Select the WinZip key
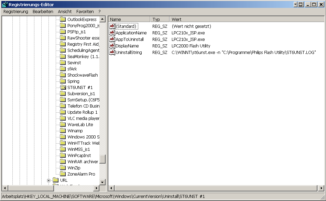This screenshot has height=201, width=326. coord(74,168)
